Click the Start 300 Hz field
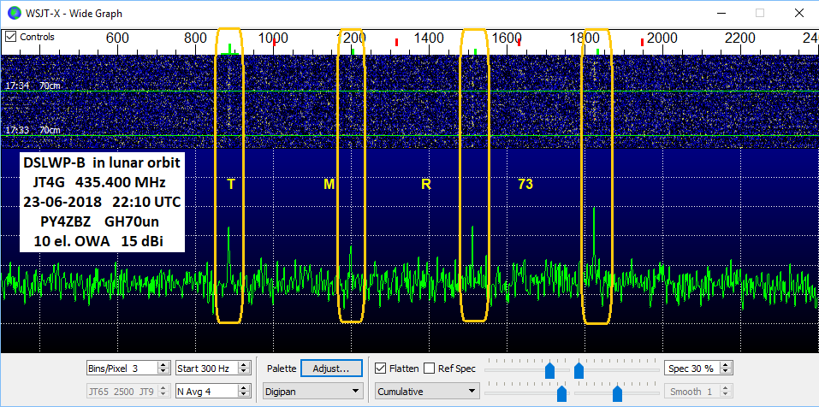Image resolution: width=819 pixels, height=407 pixels. [x=204, y=369]
